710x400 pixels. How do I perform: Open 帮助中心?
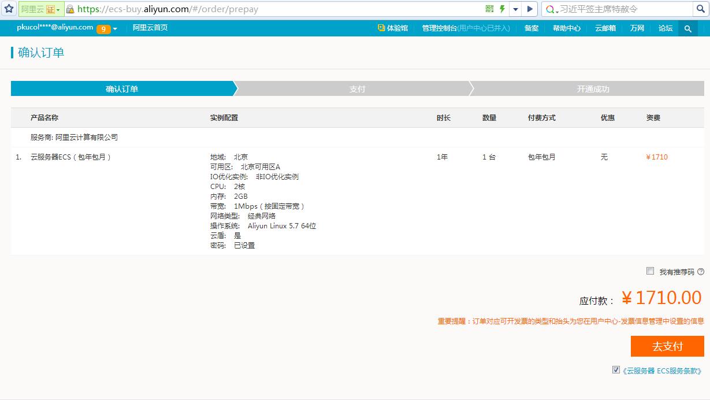click(567, 28)
